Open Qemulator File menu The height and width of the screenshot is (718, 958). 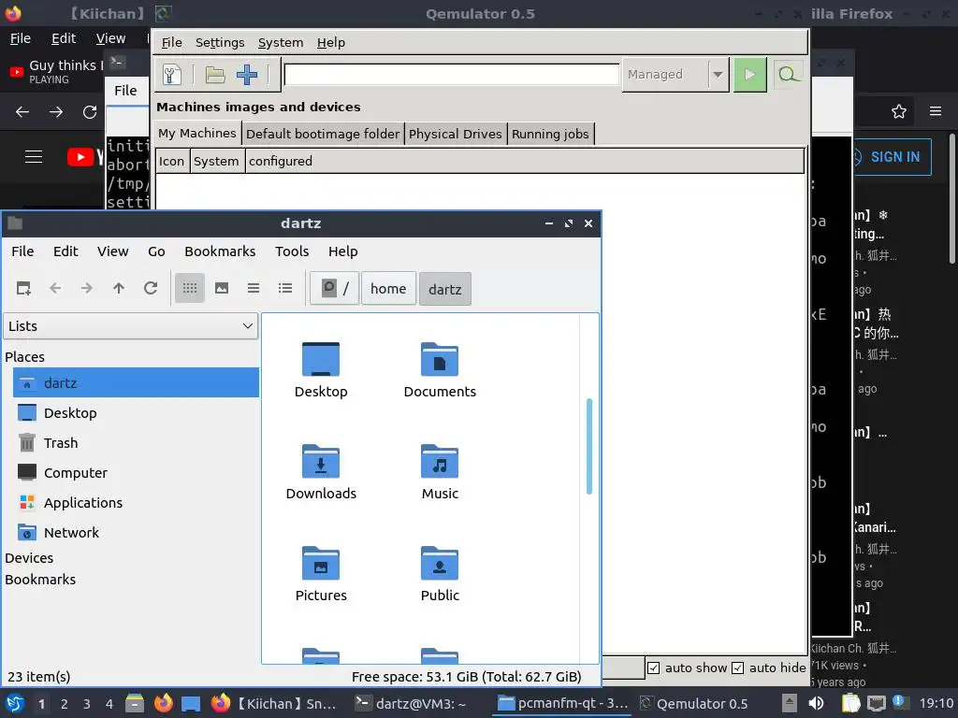coord(172,43)
